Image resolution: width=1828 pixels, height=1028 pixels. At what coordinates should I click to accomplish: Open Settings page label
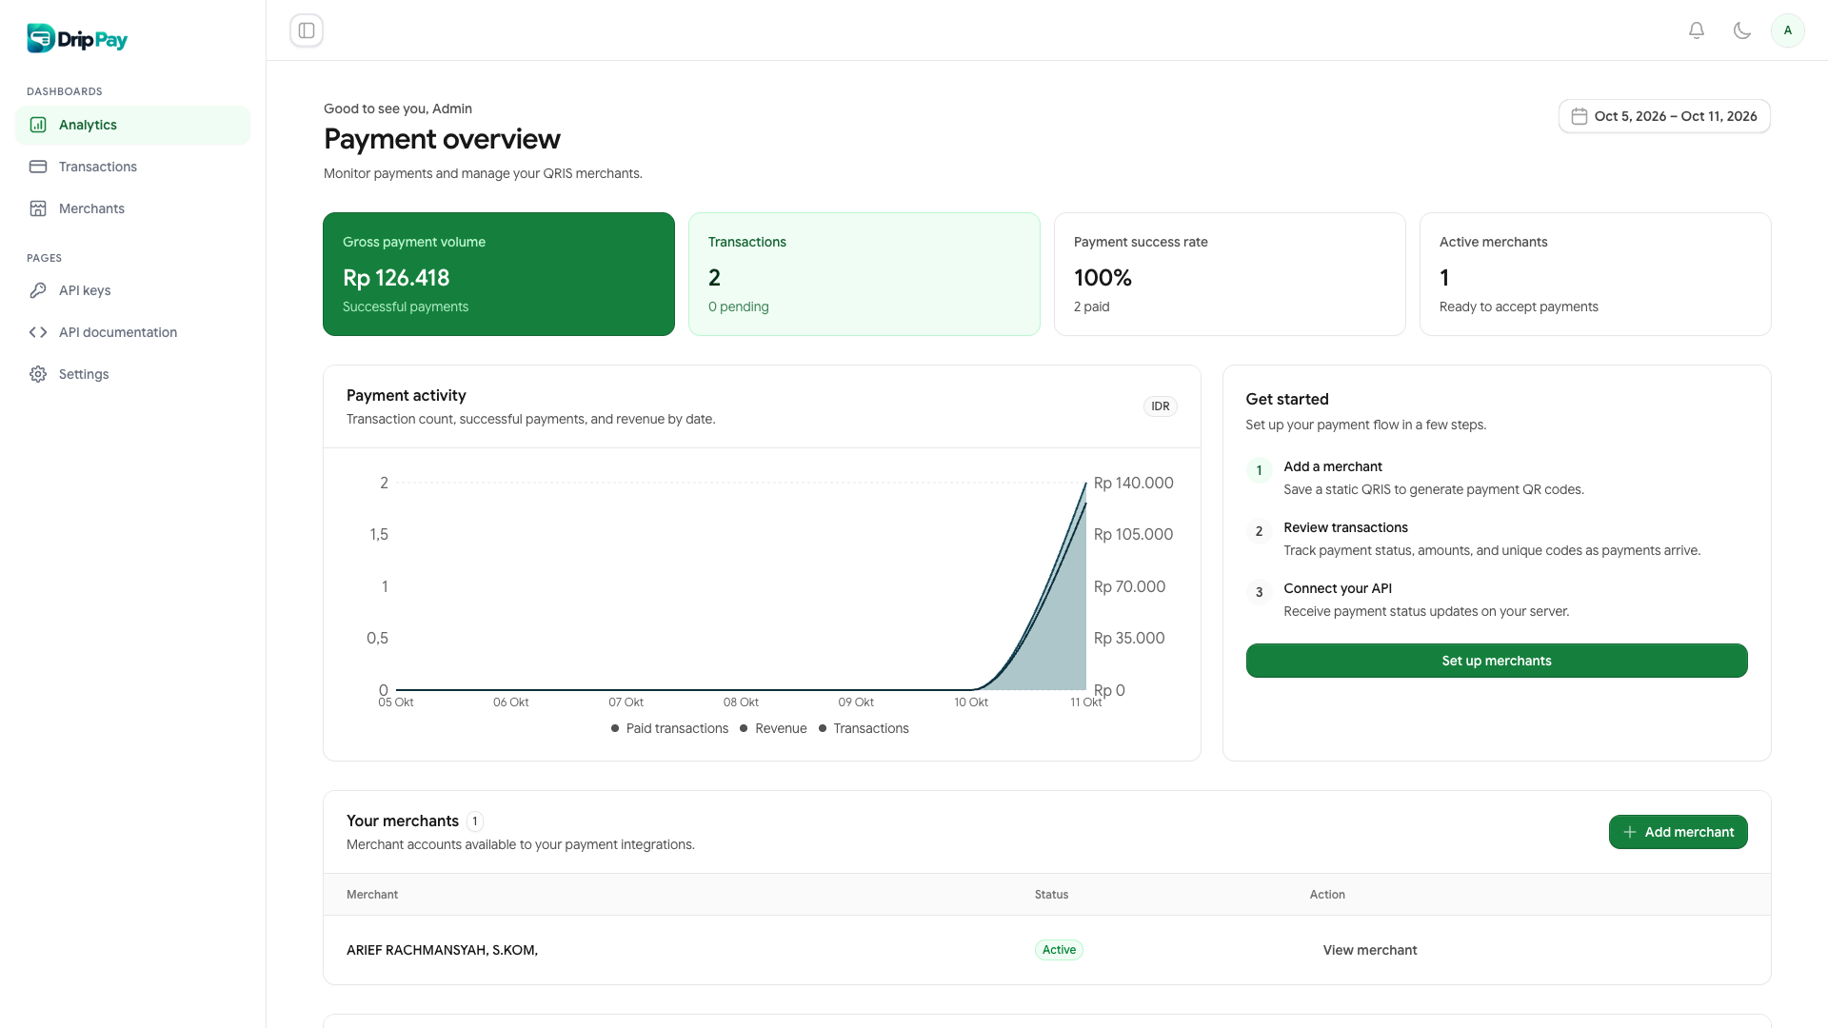point(84,374)
